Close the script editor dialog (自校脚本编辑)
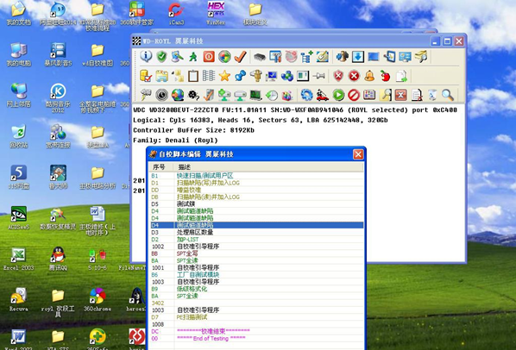The width and height of the screenshot is (516, 350). (x=358, y=154)
